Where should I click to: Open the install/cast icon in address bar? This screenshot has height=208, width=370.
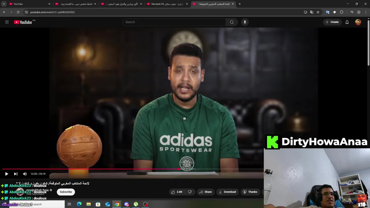(x=305, y=12)
